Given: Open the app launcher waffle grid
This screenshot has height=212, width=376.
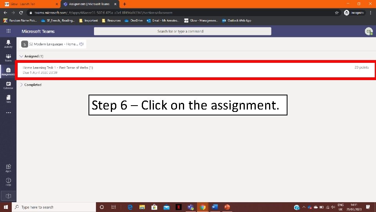Looking at the screenshot, I should pyautogui.click(x=8, y=31).
